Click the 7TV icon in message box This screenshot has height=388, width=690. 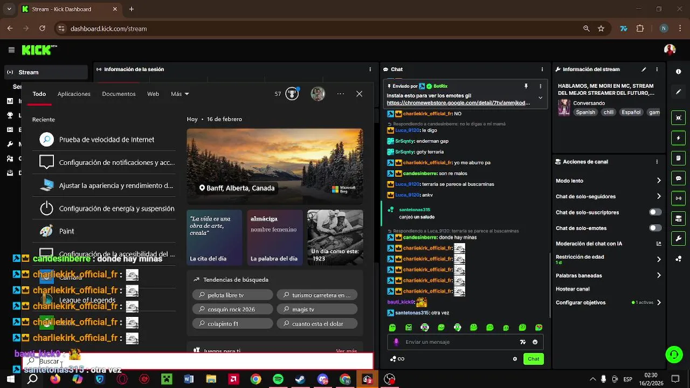522,342
